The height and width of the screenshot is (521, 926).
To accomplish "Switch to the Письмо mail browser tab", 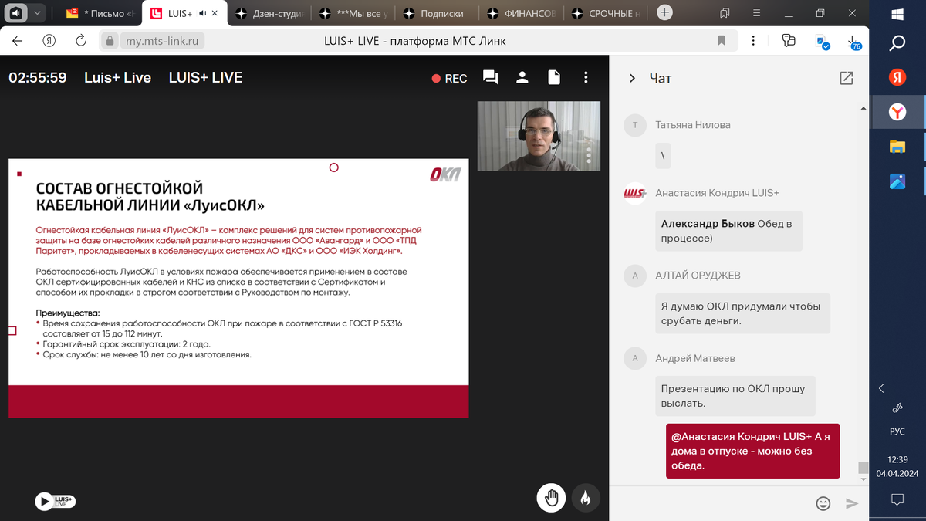I will pyautogui.click(x=101, y=13).
